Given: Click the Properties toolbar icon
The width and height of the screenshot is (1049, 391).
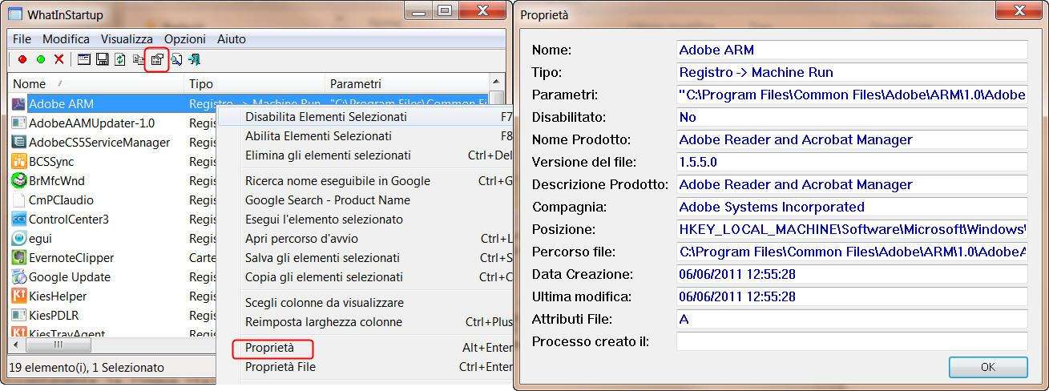Looking at the screenshot, I should pos(157,59).
